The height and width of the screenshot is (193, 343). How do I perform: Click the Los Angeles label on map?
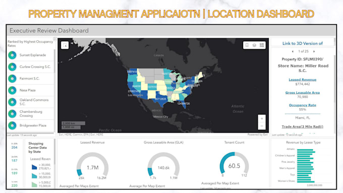135,95
